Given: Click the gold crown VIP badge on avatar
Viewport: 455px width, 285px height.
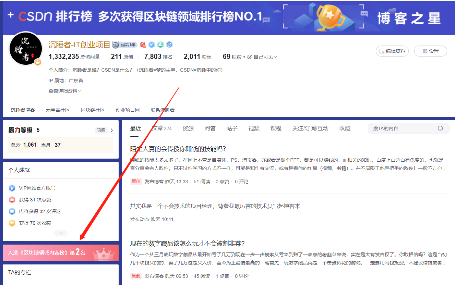Looking at the screenshot, I should click(38, 62).
